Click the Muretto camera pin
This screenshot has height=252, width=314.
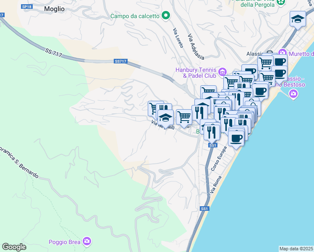click(x=283, y=53)
